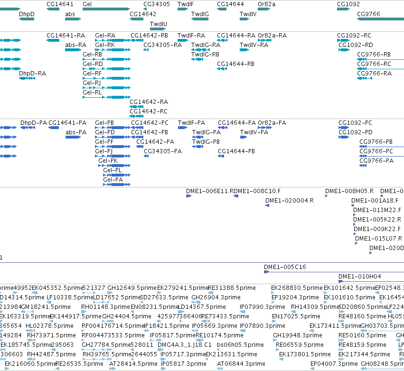404x371 pixels.
Task: Click the Gel gene label in top track
Action: click(87, 4)
